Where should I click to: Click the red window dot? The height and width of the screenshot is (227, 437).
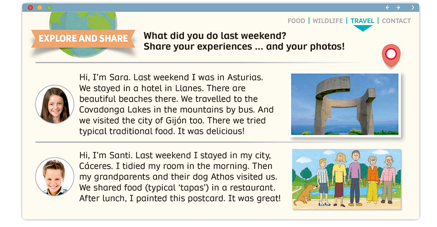(x=30, y=8)
